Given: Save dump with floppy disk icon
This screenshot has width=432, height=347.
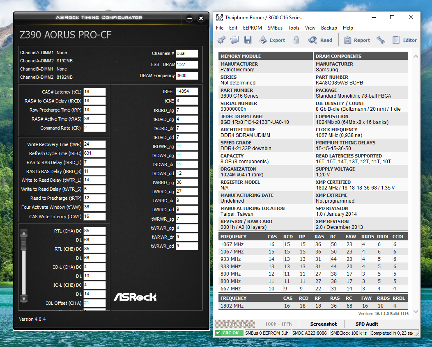Looking at the screenshot, I should pos(248,40).
